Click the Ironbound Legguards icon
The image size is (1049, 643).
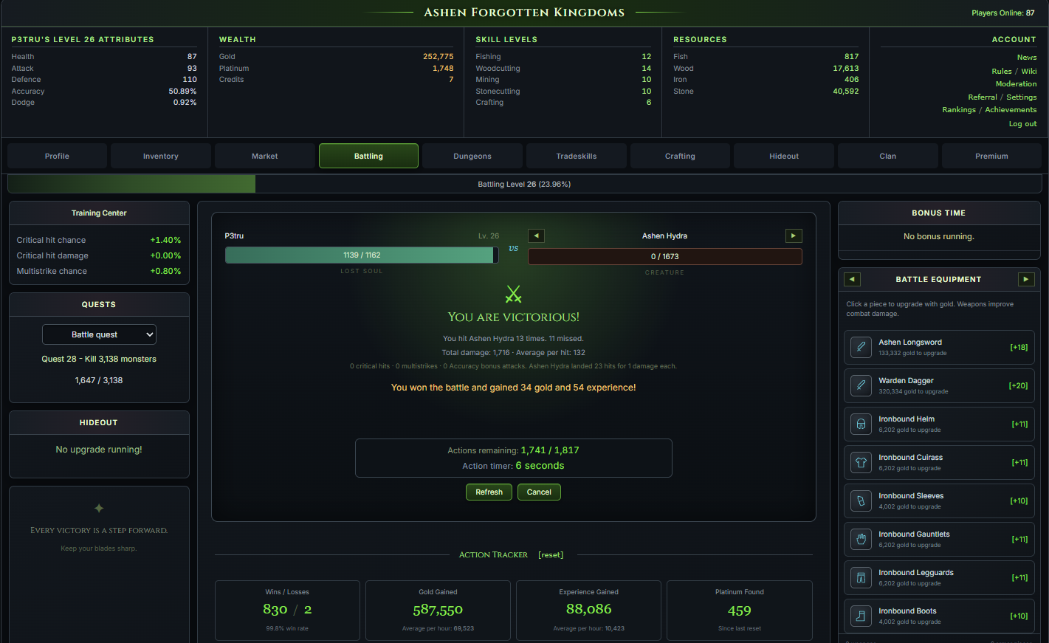861,577
